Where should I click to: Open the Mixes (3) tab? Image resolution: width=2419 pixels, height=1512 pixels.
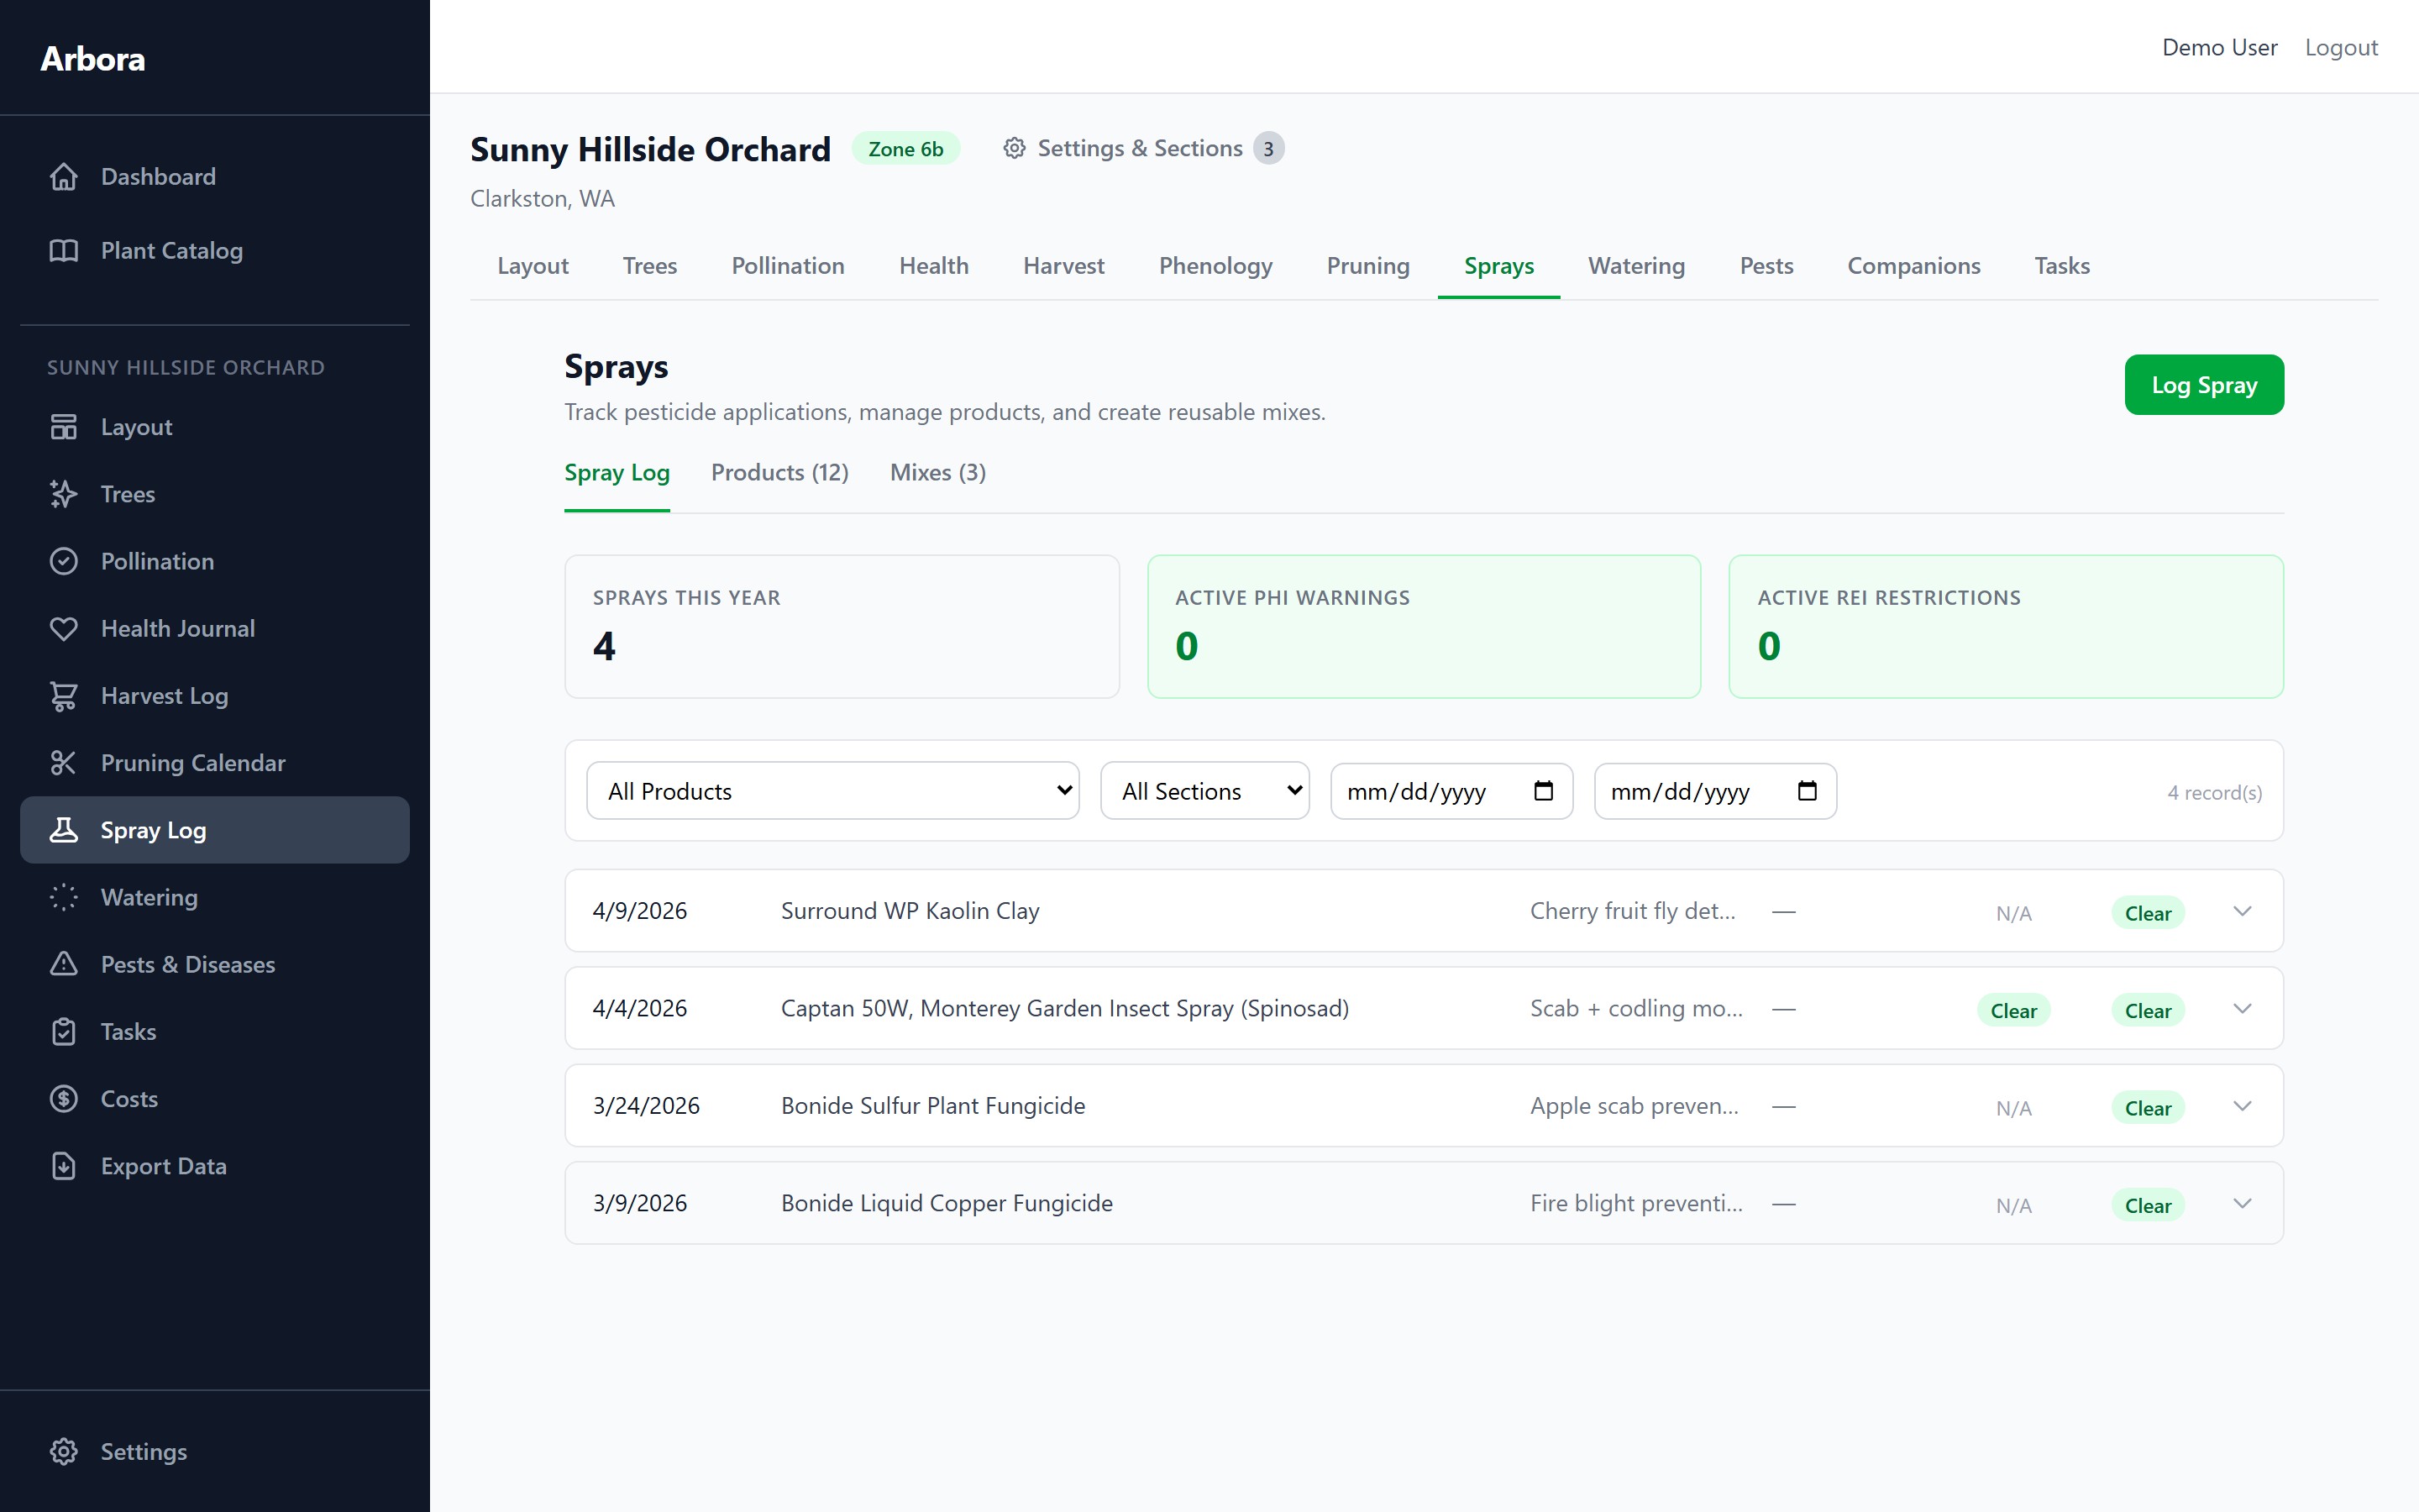(937, 473)
